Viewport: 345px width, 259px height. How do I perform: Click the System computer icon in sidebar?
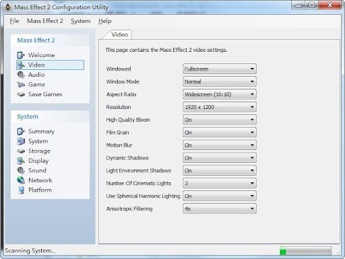click(21, 141)
